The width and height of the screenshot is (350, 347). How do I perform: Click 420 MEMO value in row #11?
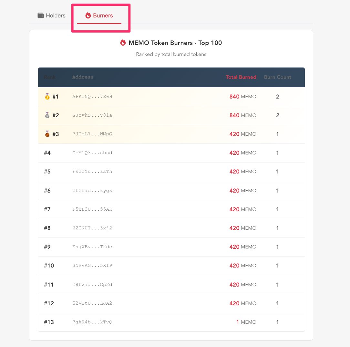(x=243, y=284)
